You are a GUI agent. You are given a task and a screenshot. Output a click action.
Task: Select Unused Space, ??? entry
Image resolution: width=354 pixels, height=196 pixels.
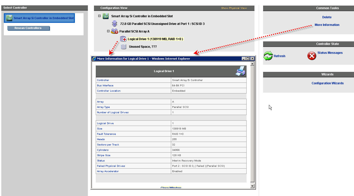143,47
